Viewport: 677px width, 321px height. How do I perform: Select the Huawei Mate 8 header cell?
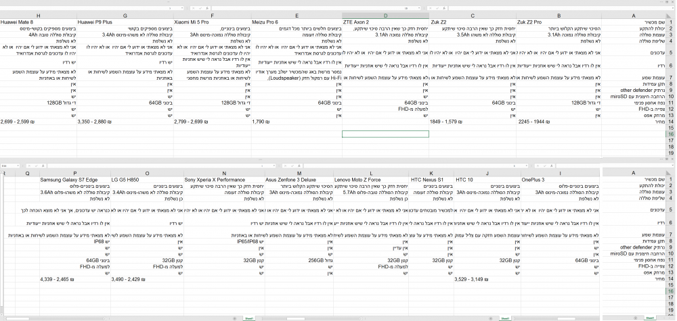[x=39, y=22]
